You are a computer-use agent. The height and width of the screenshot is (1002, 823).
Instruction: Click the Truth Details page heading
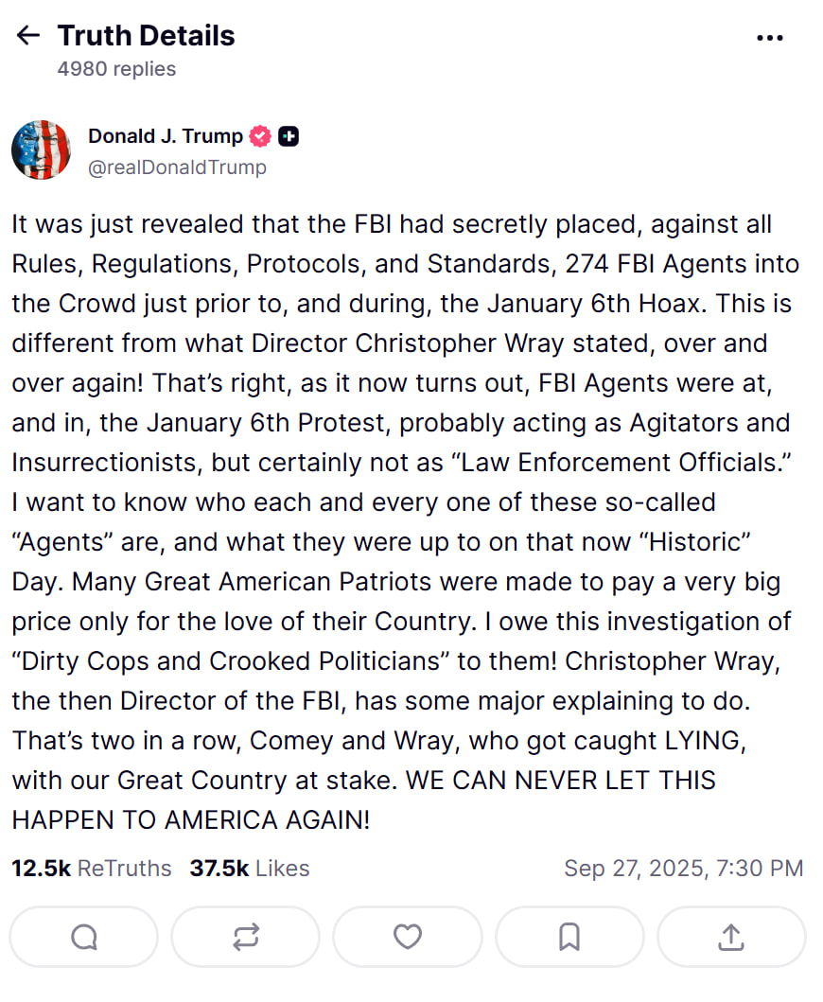click(x=146, y=36)
